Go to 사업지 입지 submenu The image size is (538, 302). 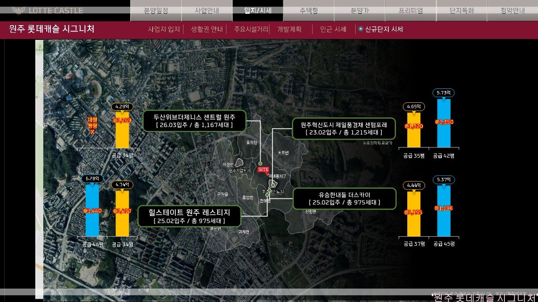tap(164, 29)
